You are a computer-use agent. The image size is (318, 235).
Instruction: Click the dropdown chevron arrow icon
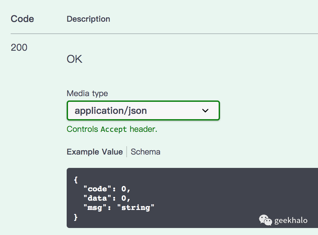tap(205, 110)
